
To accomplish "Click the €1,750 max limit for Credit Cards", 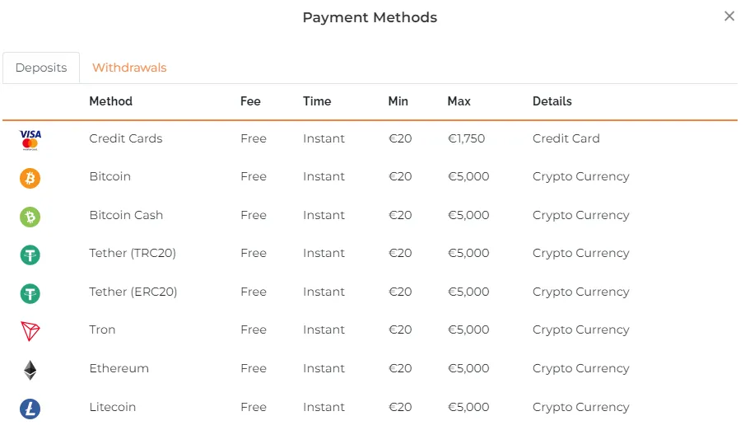I will coord(466,138).
